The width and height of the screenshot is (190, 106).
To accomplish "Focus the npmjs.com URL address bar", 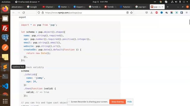I will [85, 13].
